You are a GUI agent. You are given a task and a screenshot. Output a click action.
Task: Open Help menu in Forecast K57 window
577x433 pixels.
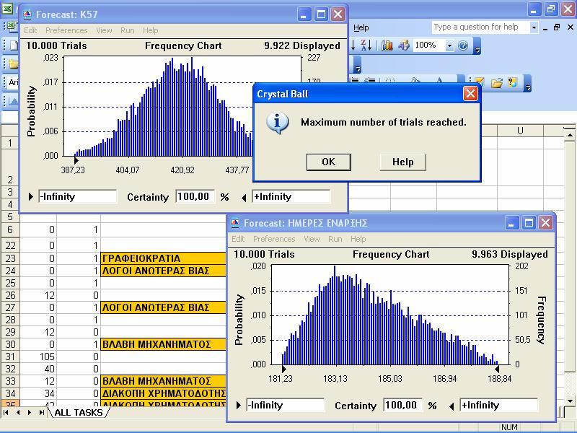[x=151, y=30]
